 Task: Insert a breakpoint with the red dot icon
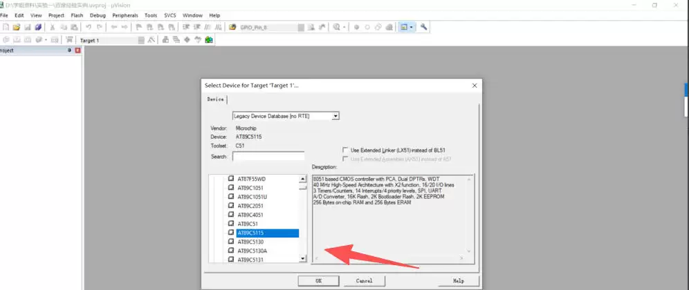(x=356, y=27)
